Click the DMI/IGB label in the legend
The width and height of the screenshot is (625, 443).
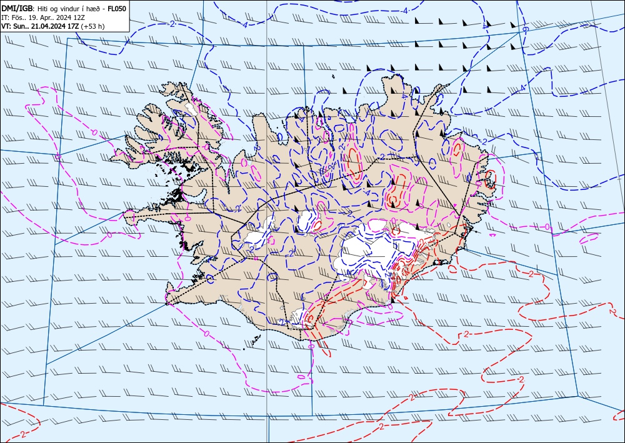[x=18, y=8]
